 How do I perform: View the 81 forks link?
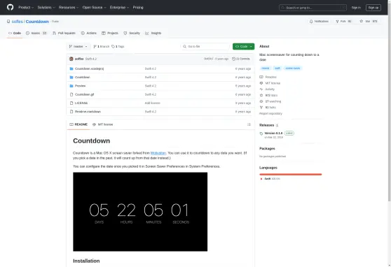[270, 108]
